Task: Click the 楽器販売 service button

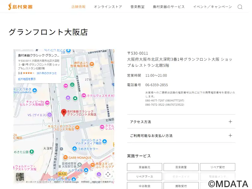Action: pyautogui.click(x=145, y=167)
